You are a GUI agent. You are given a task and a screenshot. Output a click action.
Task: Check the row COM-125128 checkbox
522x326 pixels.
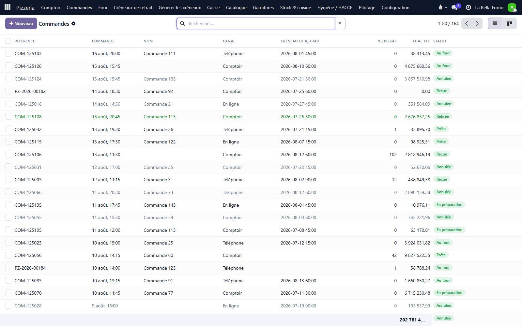8,66
